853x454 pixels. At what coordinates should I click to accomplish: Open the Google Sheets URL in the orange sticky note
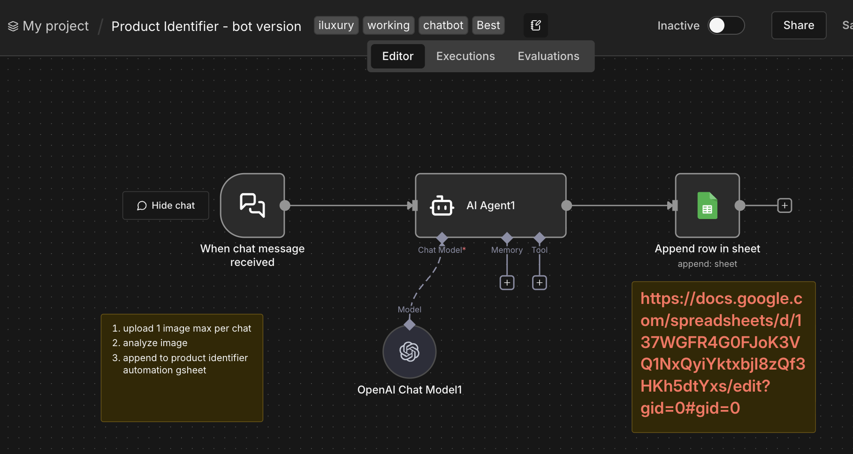723,353
